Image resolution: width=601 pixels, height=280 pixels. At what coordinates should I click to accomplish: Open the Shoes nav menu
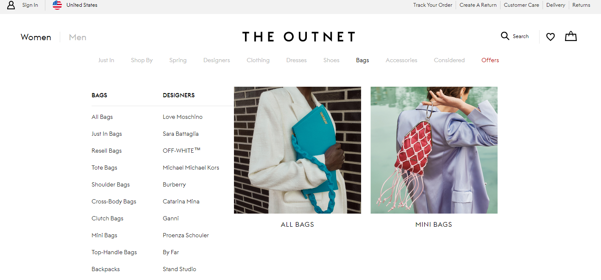coord(331,60)
